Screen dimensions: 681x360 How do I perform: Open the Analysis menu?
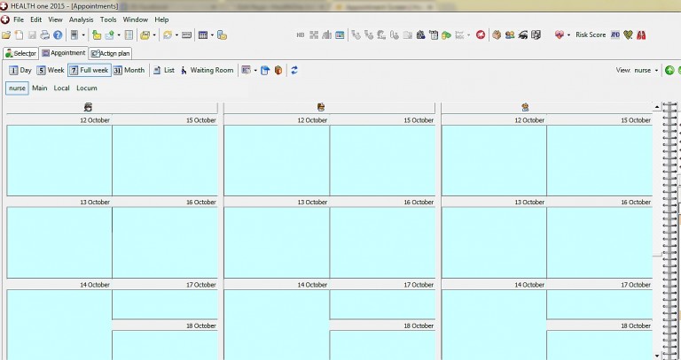click(x=81, y=19)
